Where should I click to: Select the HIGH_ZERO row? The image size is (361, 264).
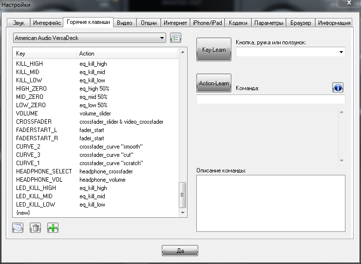point(95,89)
